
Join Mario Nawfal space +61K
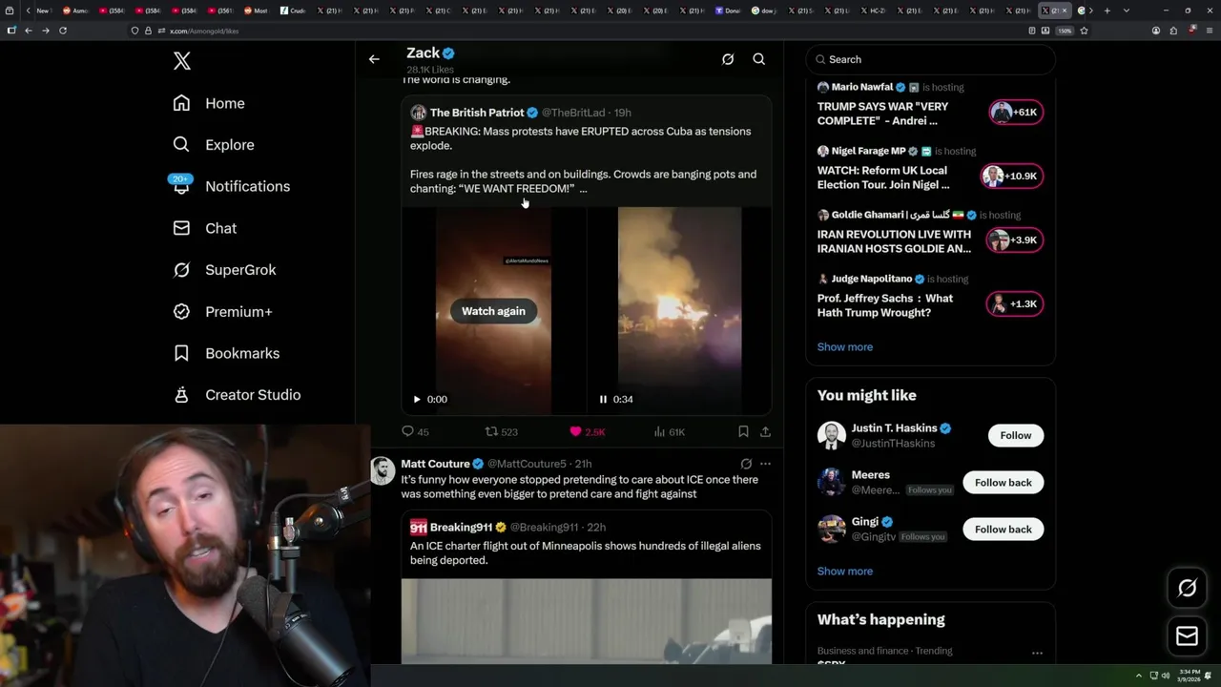click(1014, 112)
